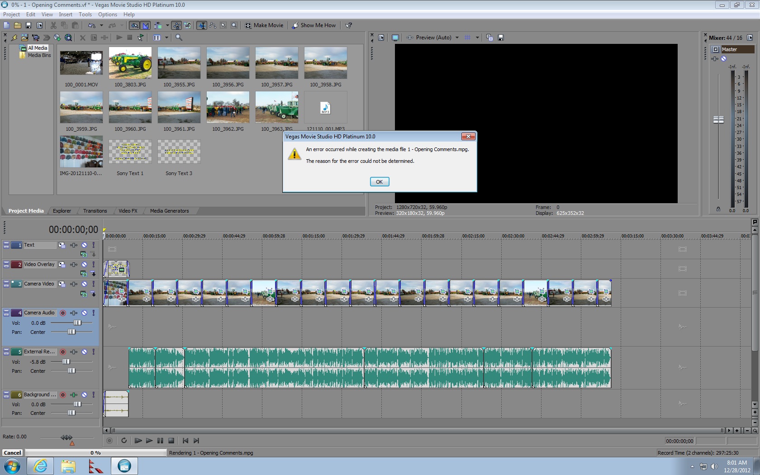Viewport: 760px width, 475px height.
Task: Click the Cut scissors icon
Action: 53,25
